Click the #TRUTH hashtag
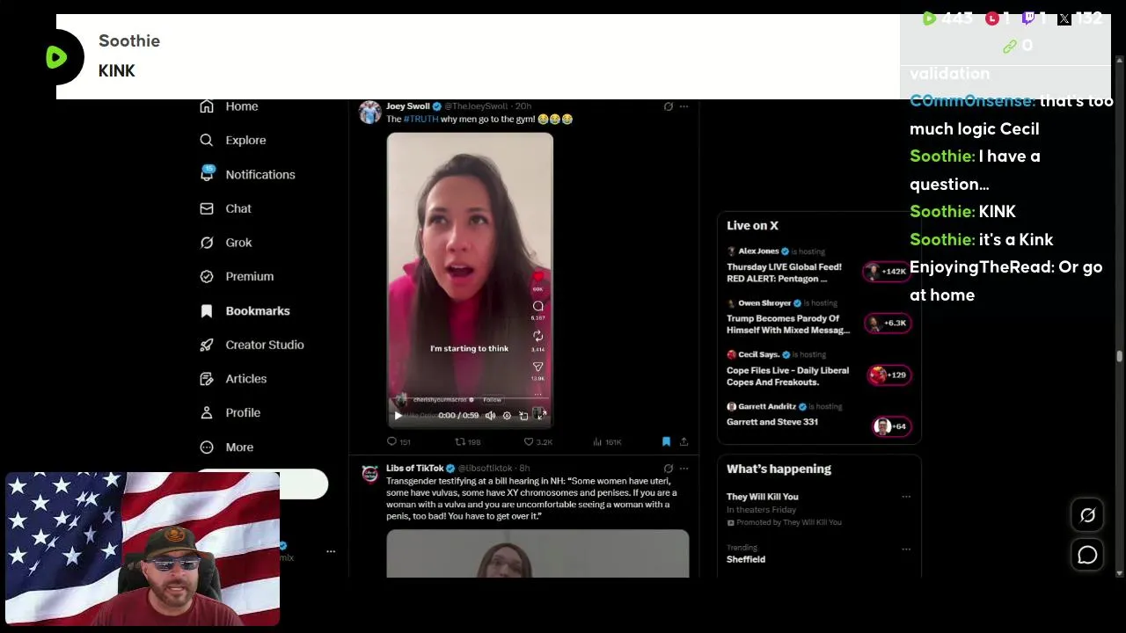 coord(420,119)
